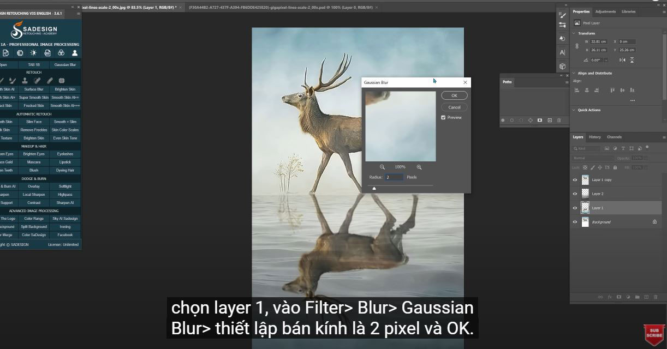The image size is (667, 349).
Task: Click the Remove Freckles button
Action: coord(34,130)
